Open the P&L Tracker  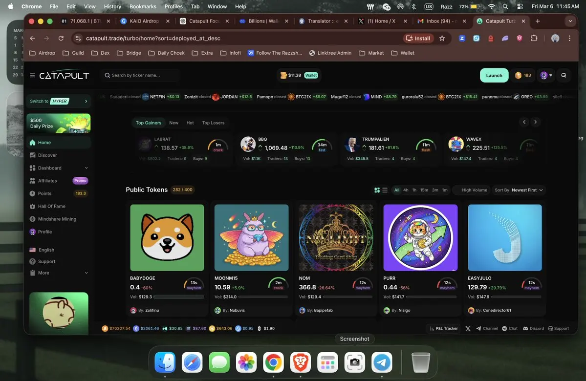(444, 329)
